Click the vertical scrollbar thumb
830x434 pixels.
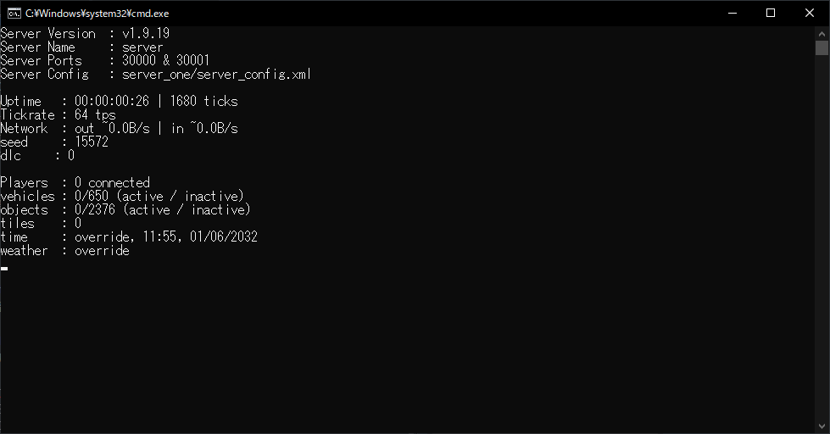(x=822, y=47)
